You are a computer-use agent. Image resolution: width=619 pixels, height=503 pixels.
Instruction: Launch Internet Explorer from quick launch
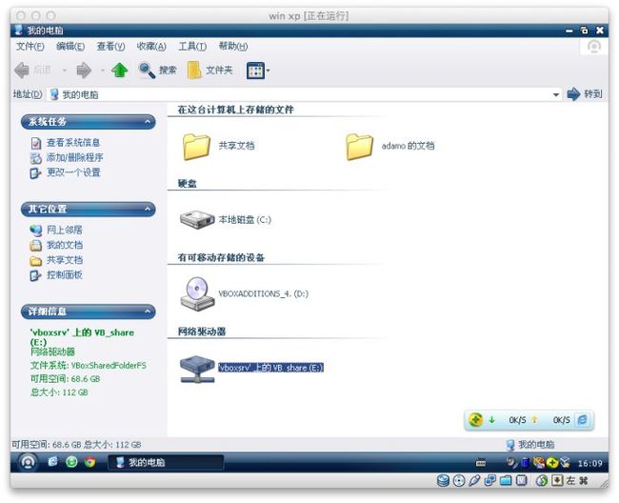[53, 461]
